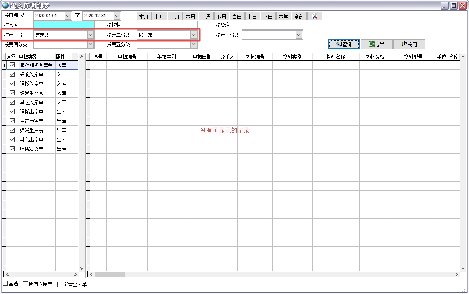This screenshot has height=294, width=469.
Task: Enable the 全选 checkbox
Action: (5, 284)
